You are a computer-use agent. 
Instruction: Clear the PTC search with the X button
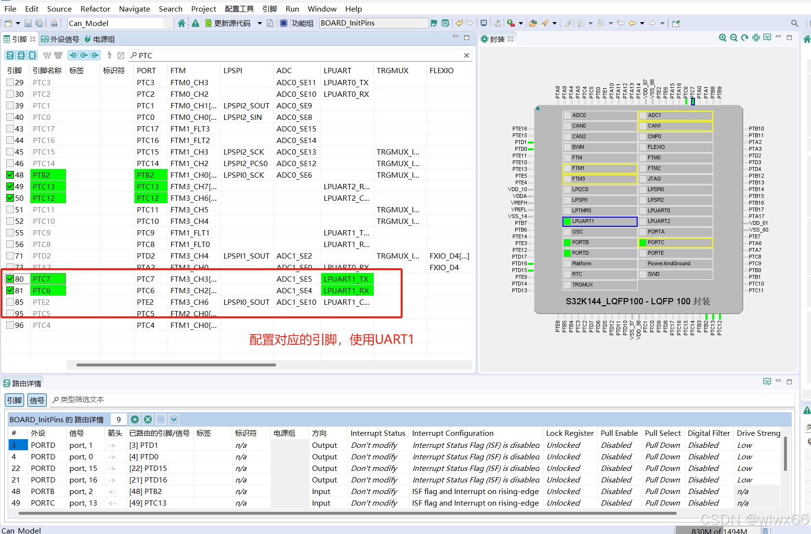pos(466,55)
